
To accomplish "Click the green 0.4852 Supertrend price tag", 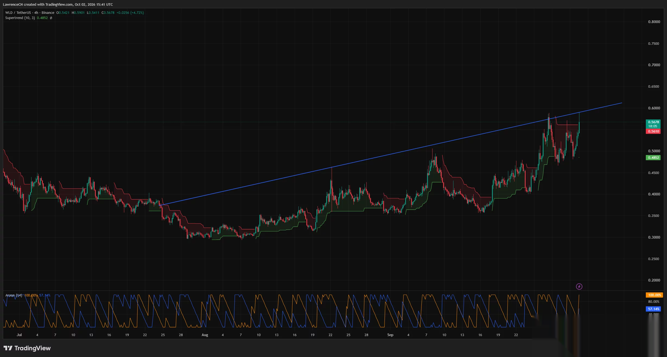I will (x=653, y=158).
